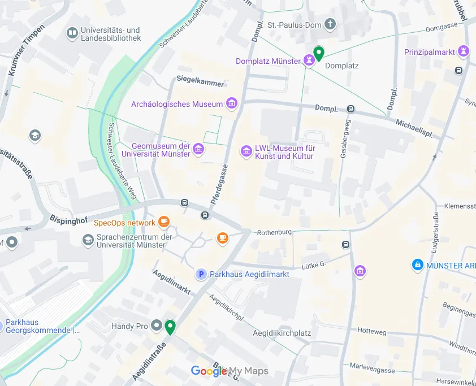Viewport: 476px width, 386px height.
Task: Select the bus stop icon on Domplatz street
Action: click(350, 109)
